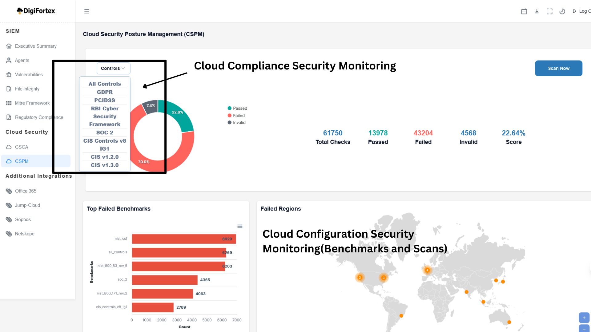Viewport: 591px width, 332px height.
Task: Click the Scan Now button
Action: [558, 68]
